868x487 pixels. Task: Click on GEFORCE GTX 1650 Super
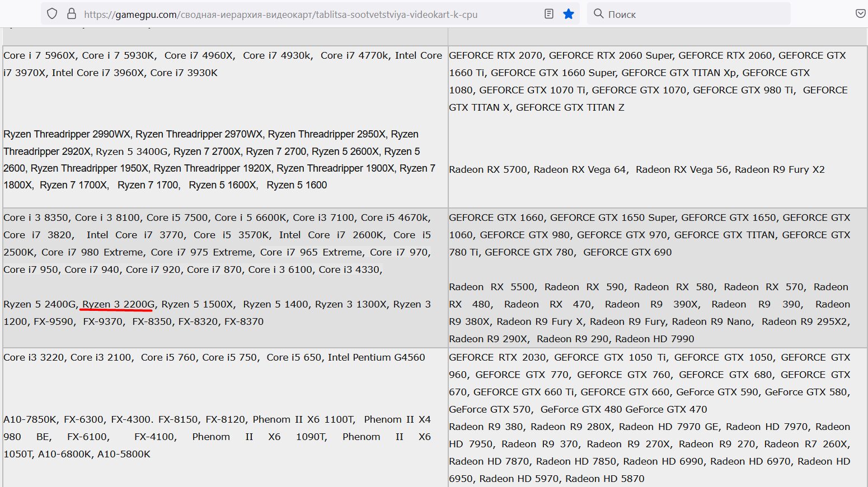(x=613, y=218)
